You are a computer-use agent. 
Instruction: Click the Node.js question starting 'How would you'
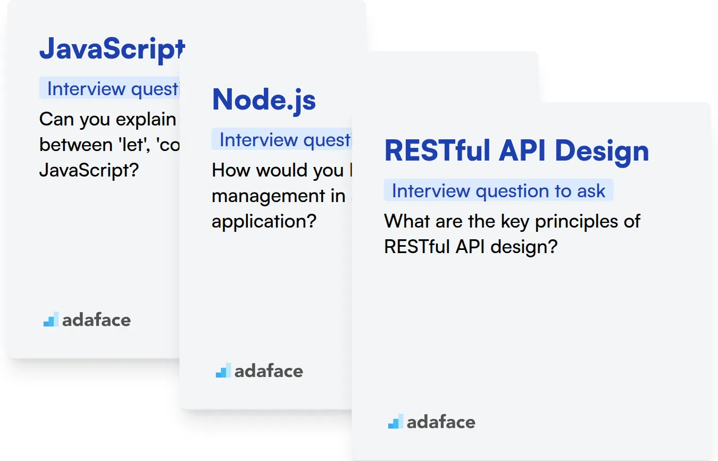tap(282, 196)
